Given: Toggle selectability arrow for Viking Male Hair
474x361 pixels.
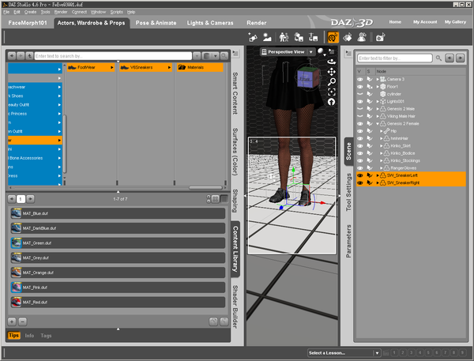Looking at the screenshot, I should (370, 116).
